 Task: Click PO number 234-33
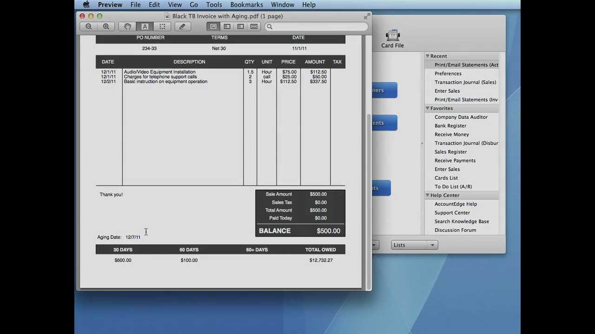point(149,48)
